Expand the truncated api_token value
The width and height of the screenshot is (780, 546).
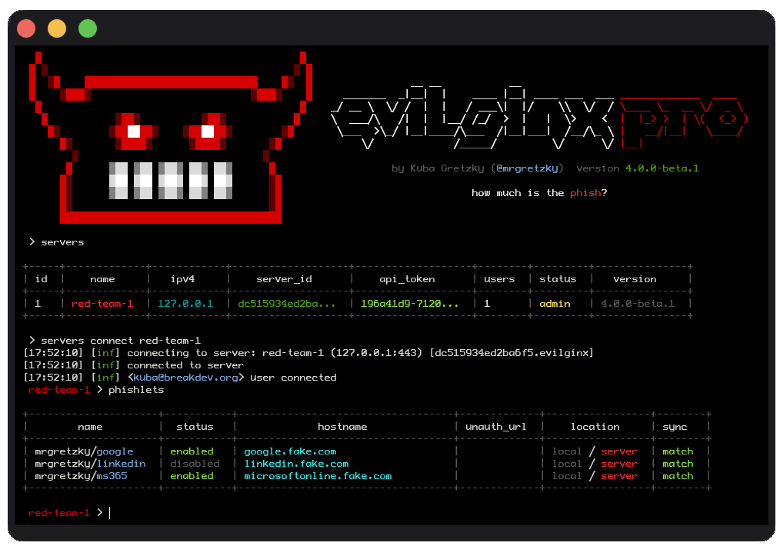point(412,303)
